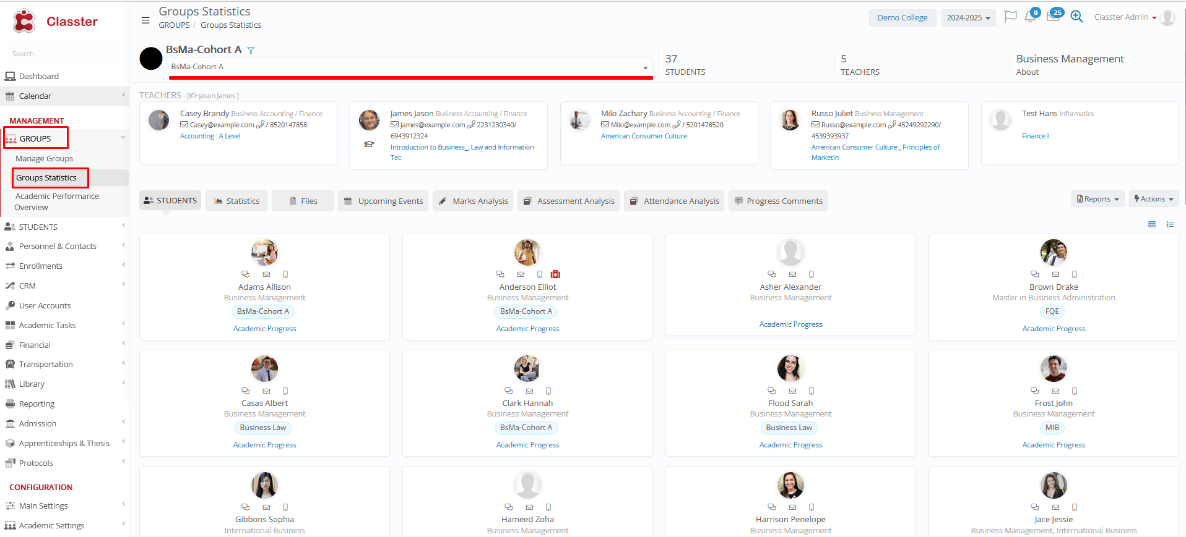Viewport: 1186px width, 537px height.
Task: Switch to the Marks Analysis tab
Action: tap(473, 201)
